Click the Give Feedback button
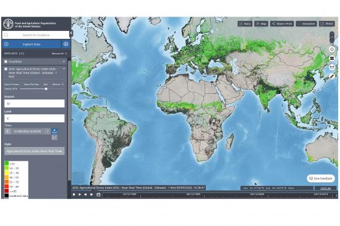The image size is (340, 226). pyautogui.click(x=321, y=178)
